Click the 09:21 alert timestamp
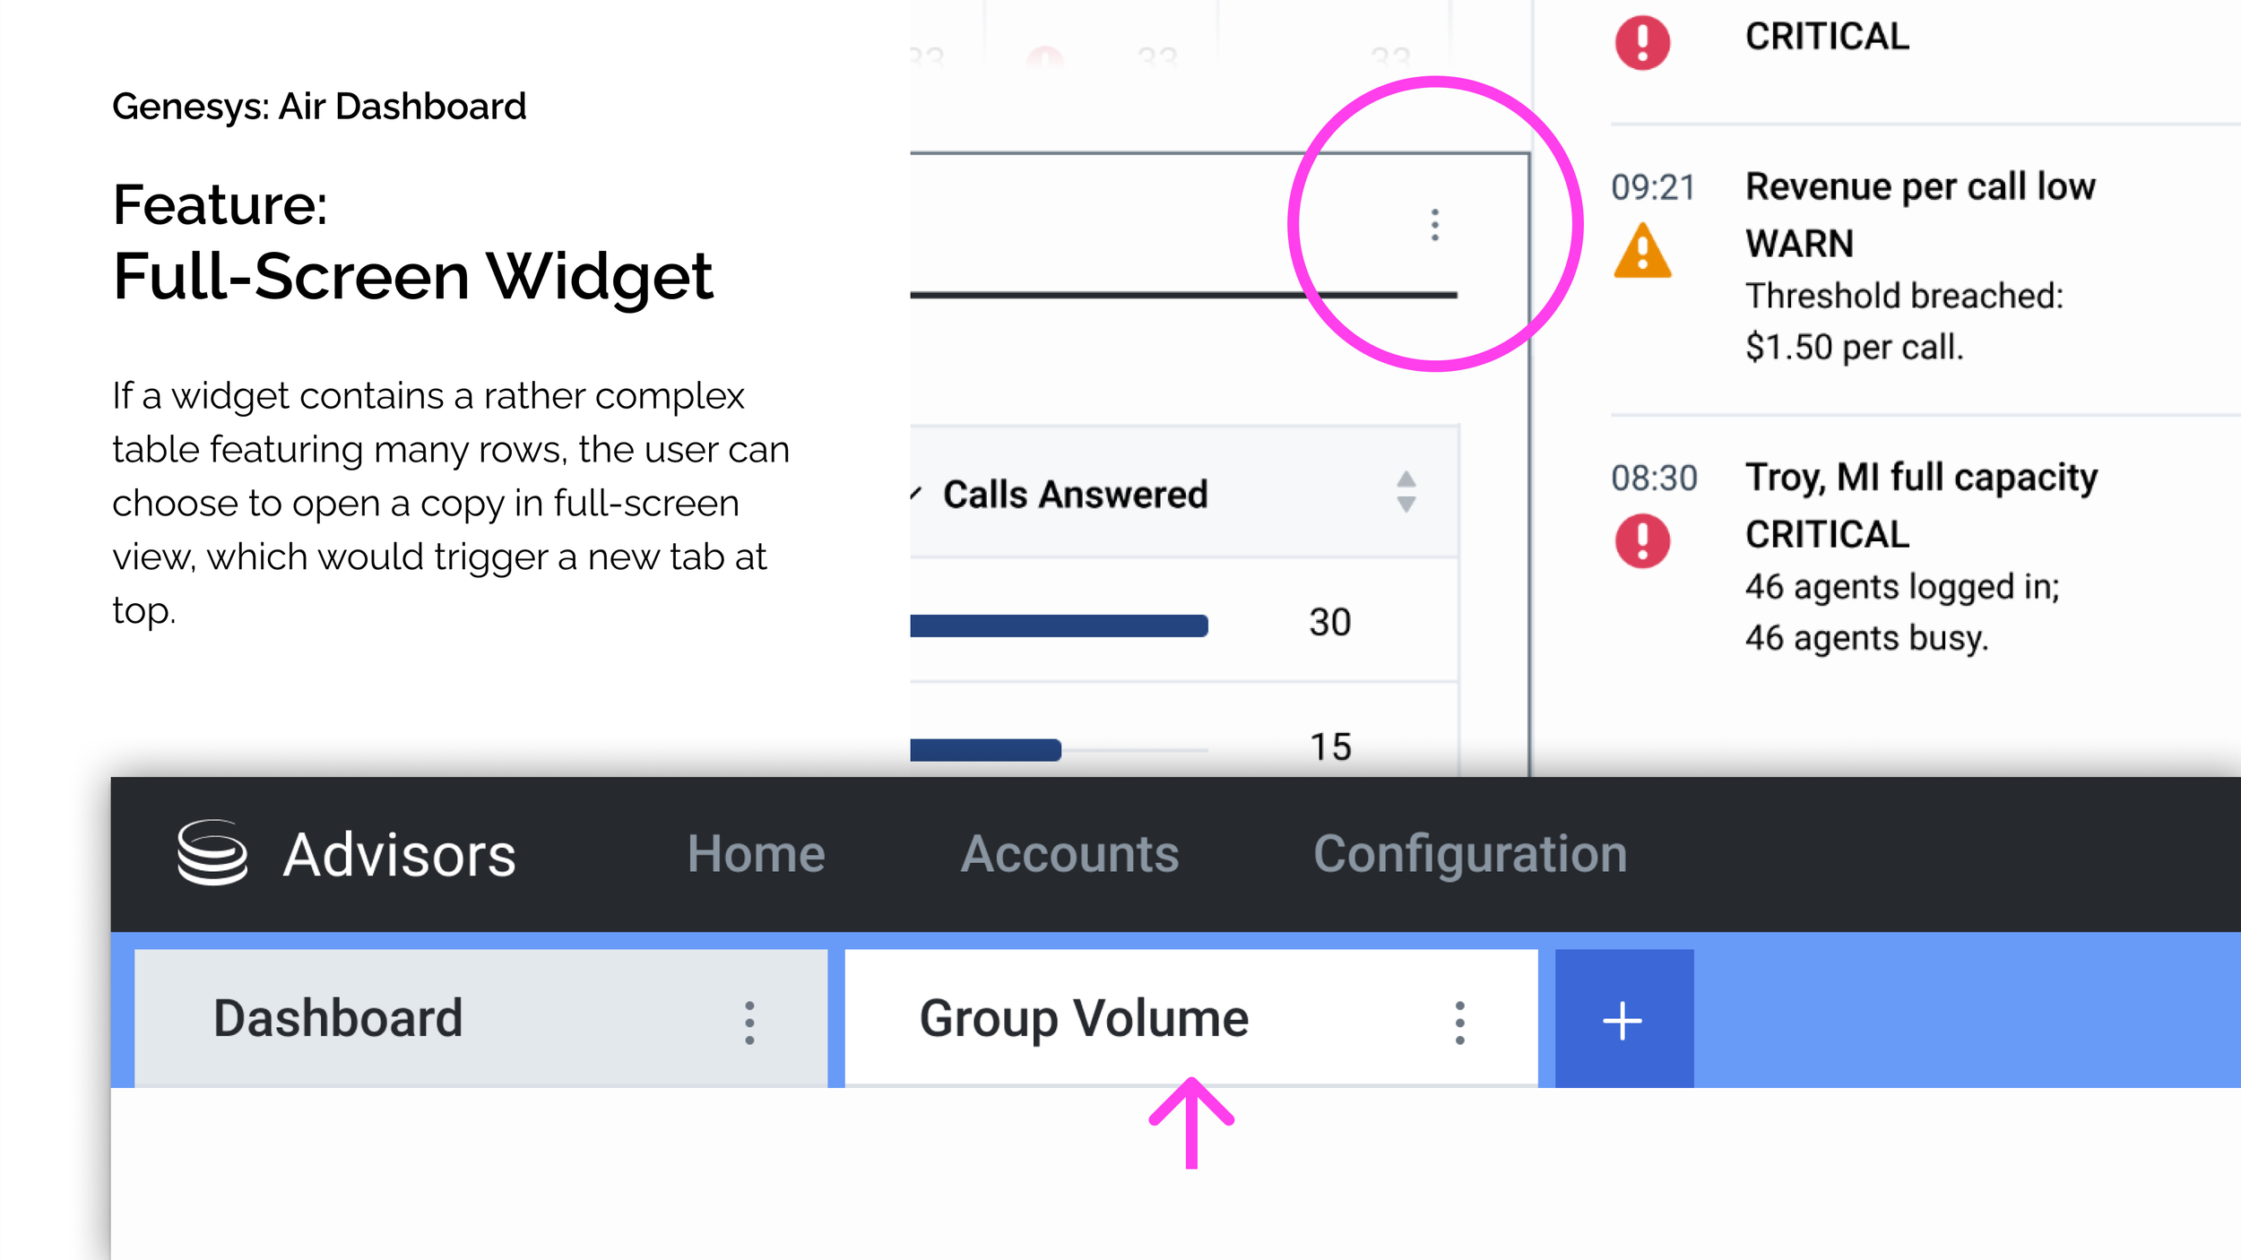Screen dimensions: 2241x1260 pyautogui.click(x=1654, y=186)
